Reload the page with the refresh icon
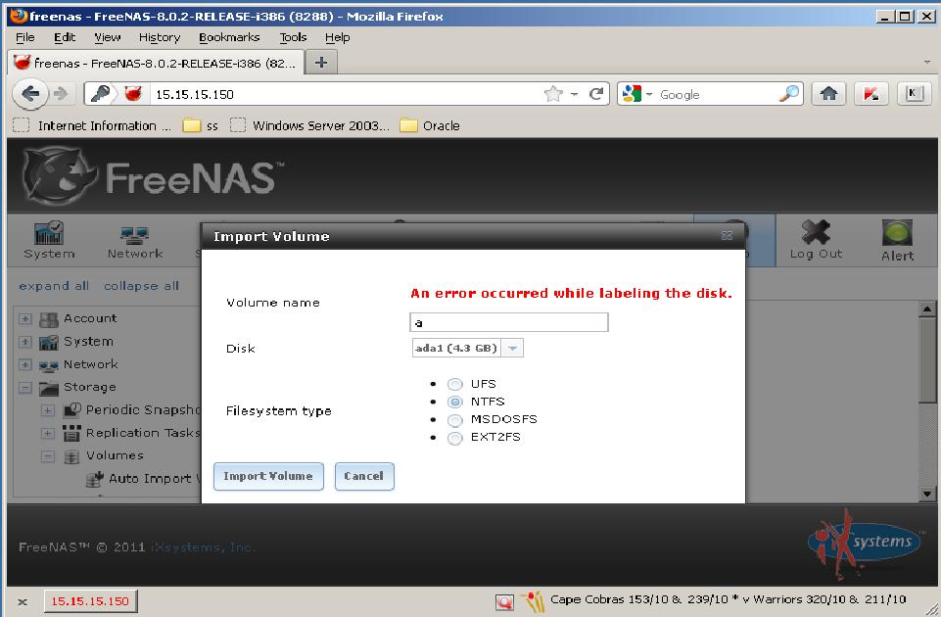Image resolution: width=941 pixels, height=617 pixels. [x=596, y=94]
